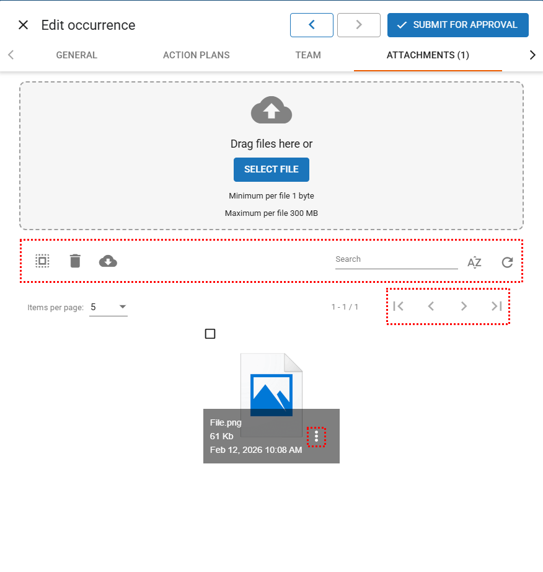
Task: Close the Edit occurrence dialog
Action: [x=24, y=25]
